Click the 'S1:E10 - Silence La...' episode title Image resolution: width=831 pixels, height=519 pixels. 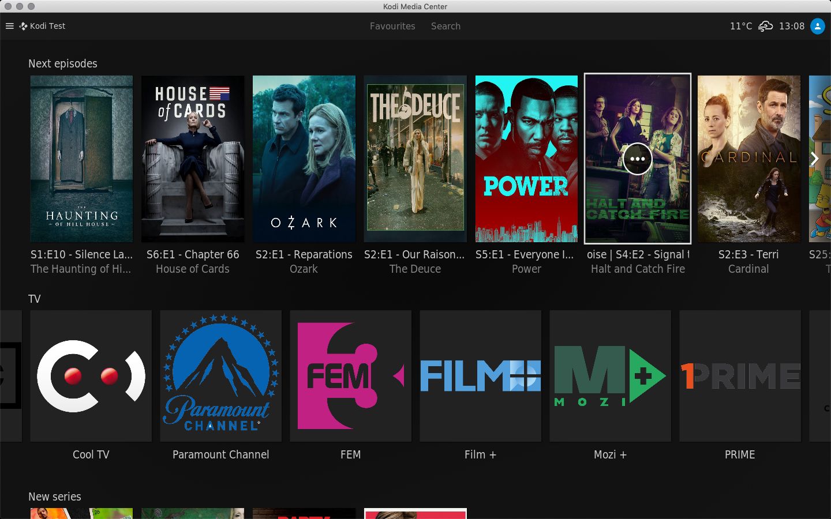(81, 254)
